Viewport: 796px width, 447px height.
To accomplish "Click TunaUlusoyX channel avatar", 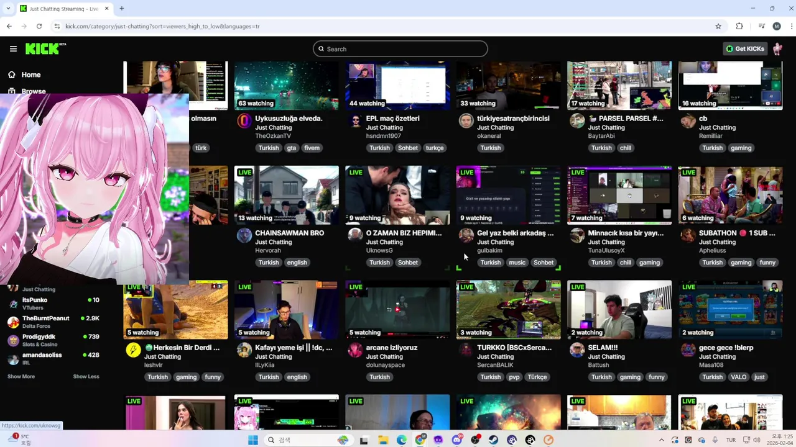I will [x=577, y=235].
